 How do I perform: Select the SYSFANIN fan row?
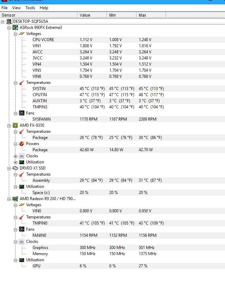(128, 119)
